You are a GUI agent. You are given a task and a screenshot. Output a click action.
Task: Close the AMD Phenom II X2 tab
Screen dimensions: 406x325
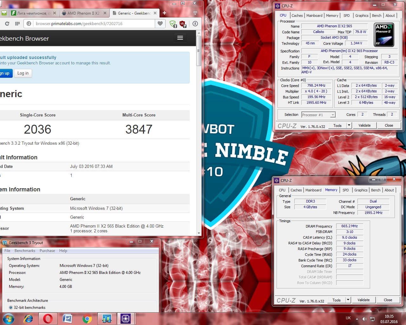pyautogui.click(x=105, y=13)
